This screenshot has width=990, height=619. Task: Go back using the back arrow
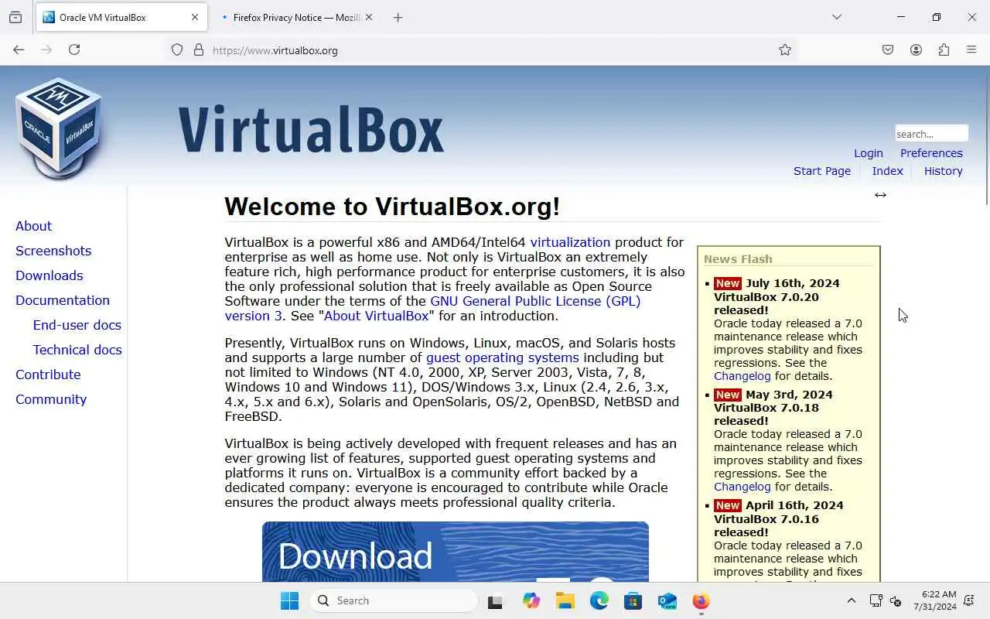coord(19,50)
